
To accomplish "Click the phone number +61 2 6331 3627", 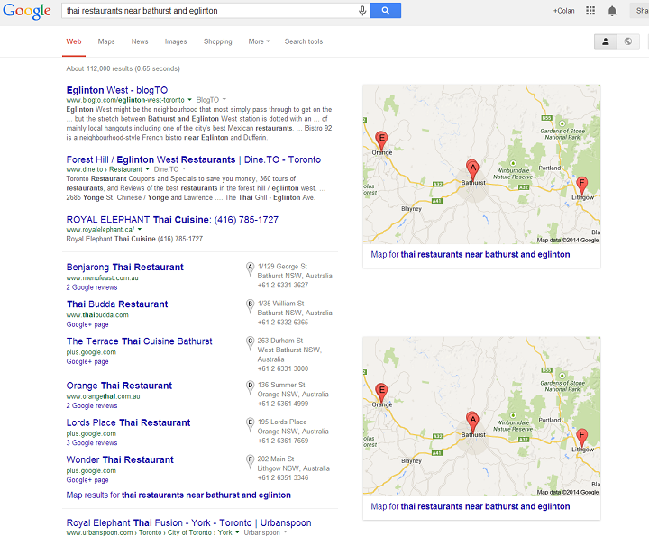I will tap(283, 285).
